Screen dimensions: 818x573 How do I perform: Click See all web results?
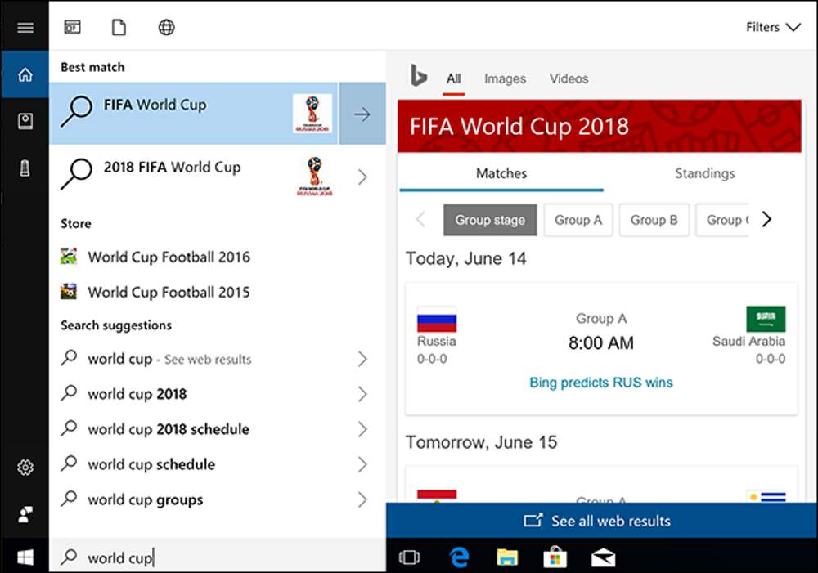[601, 521]
